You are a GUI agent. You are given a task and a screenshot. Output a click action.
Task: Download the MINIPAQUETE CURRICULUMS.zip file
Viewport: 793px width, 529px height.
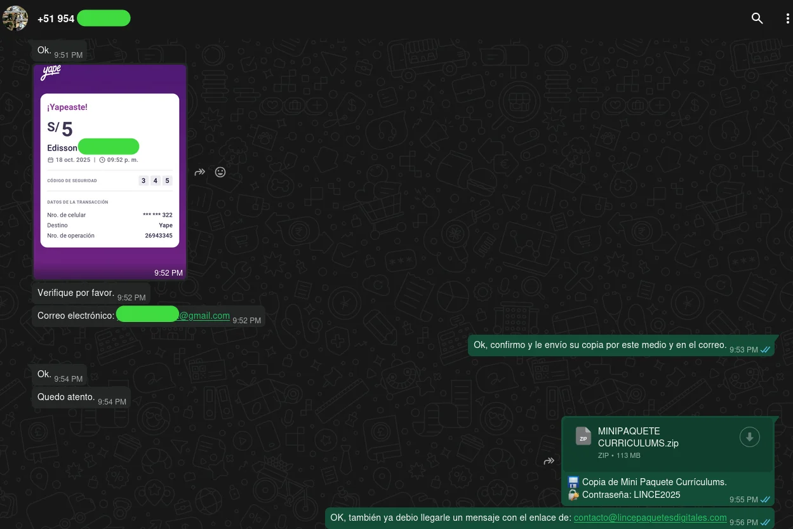[x=749, y=437]
